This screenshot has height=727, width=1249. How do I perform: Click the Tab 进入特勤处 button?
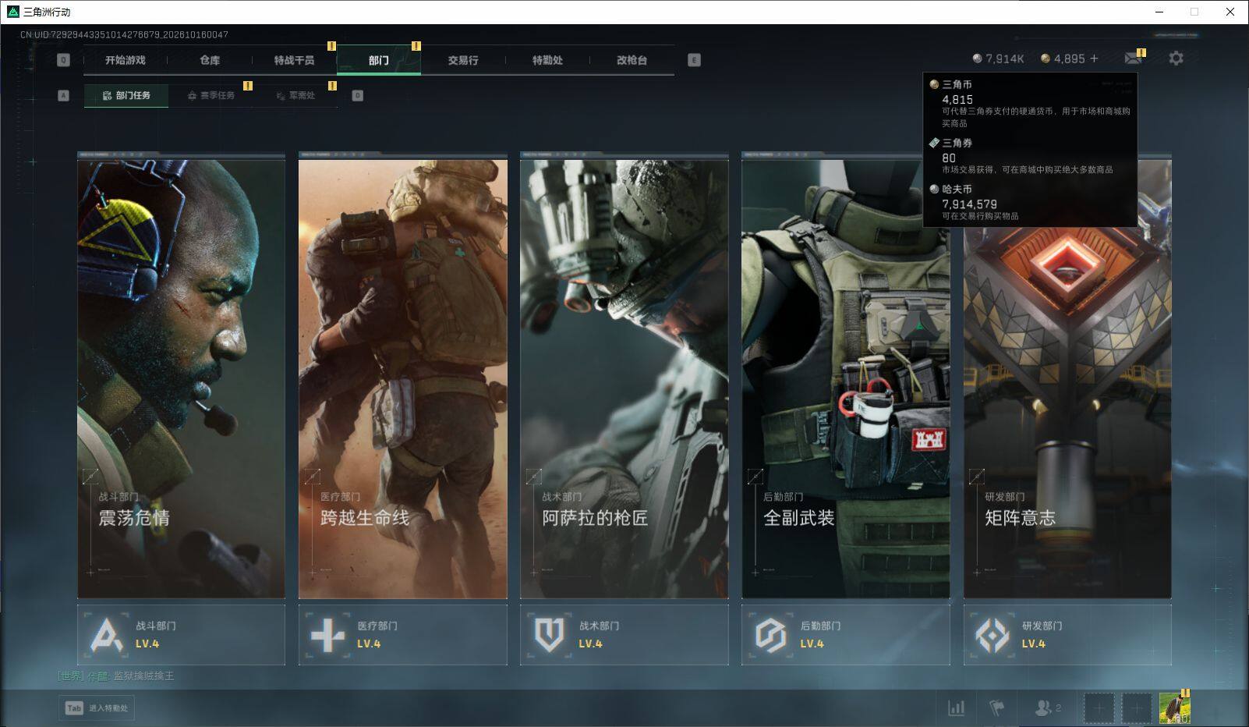pos(97,708)
